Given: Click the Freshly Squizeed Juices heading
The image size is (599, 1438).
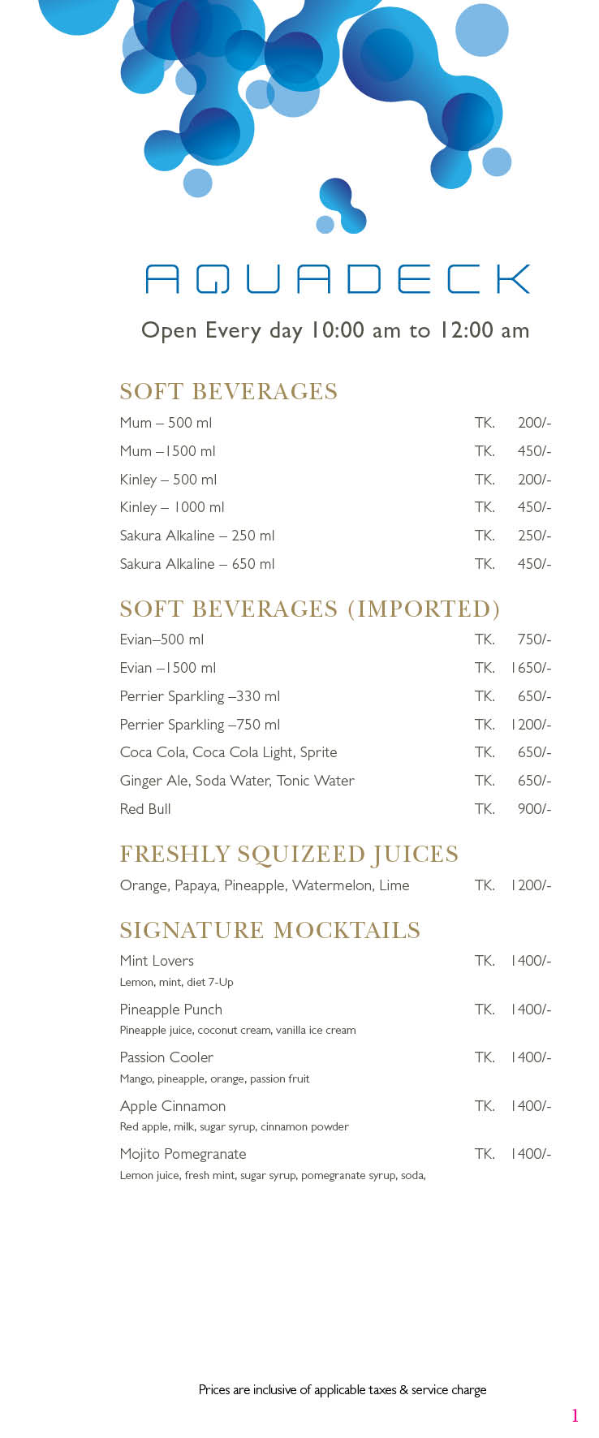Looking at the screenshot, I should click(289, 854).
